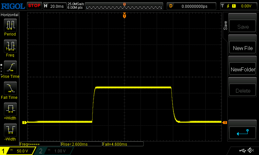259x155 pixels.
Task: Click the channel 1 ground level marker
Action: pos(25,122)
